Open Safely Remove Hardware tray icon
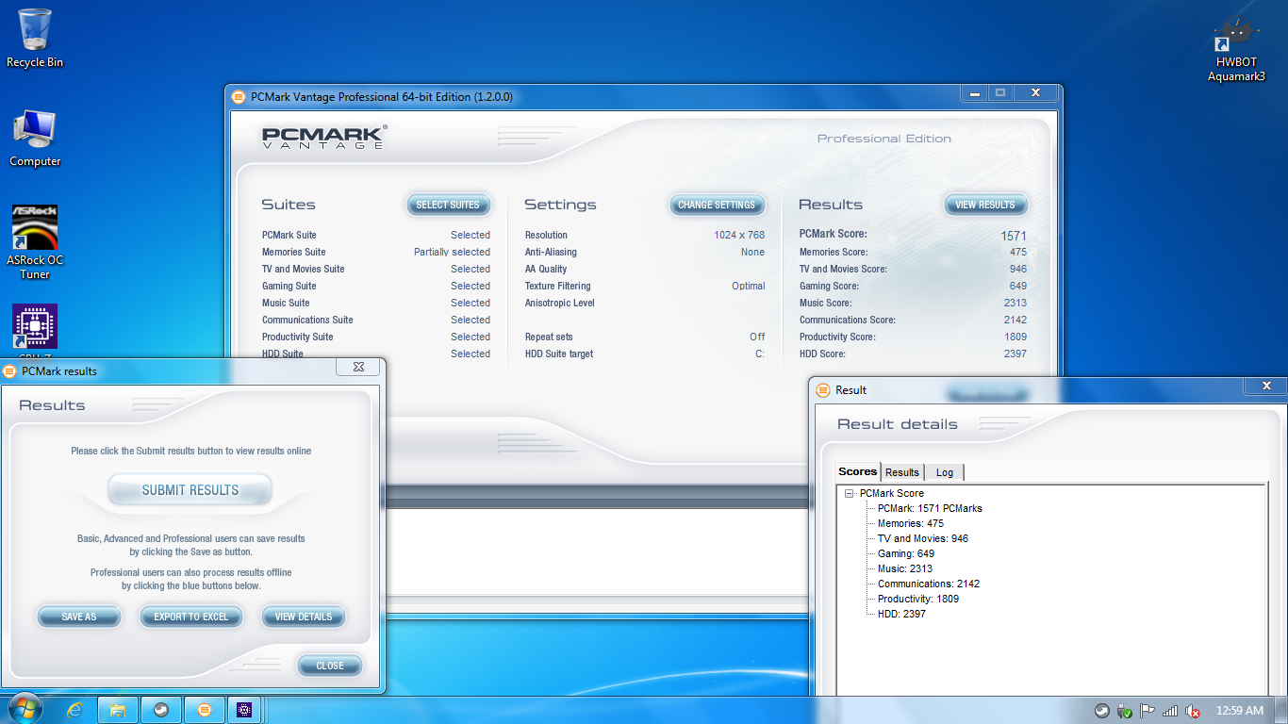This screenshot has width=1288, height=724. [x=1124, y=711]
